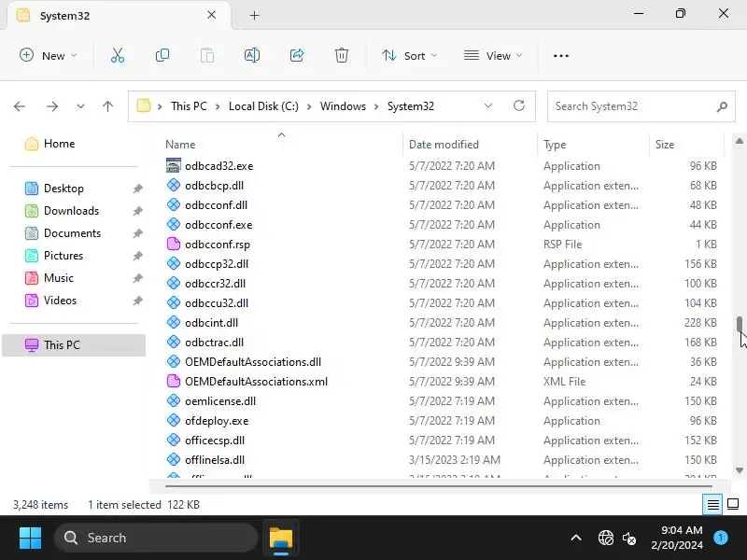Open the Sort dropdown menu
Image resolution: width=747 pixels, height=560 pixels.
click(x=409, y=56)
